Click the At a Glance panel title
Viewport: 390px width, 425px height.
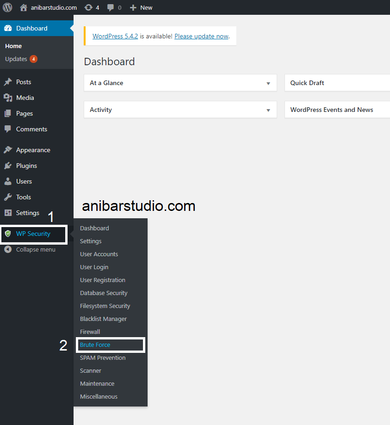coord(106,83)
